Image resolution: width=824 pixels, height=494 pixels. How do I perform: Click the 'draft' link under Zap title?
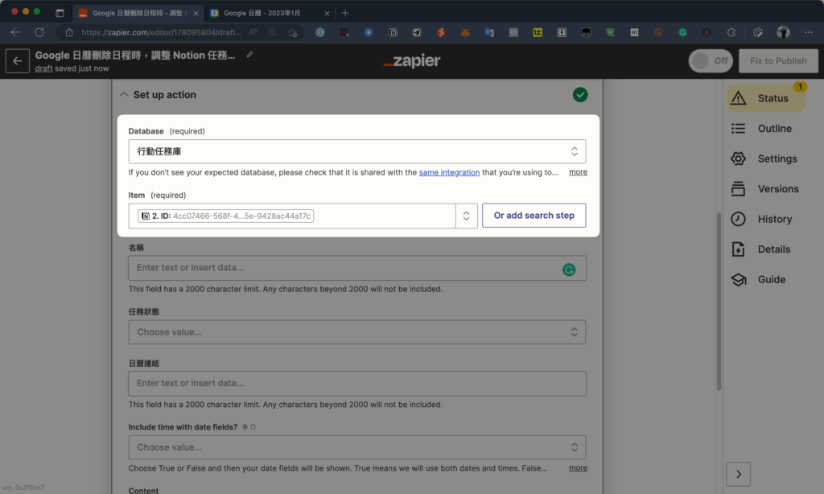point(43,68)
